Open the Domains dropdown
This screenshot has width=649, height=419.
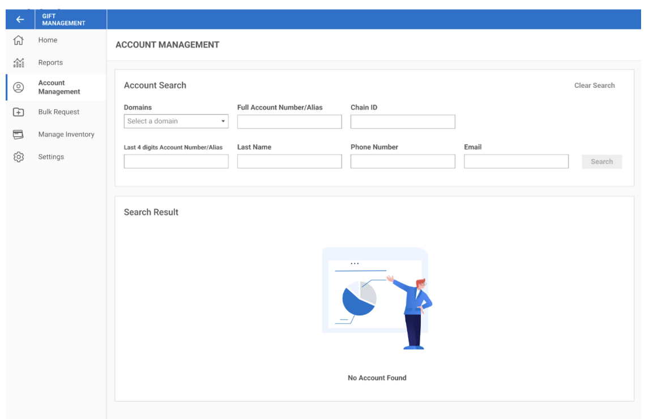(x=176, y=121)
